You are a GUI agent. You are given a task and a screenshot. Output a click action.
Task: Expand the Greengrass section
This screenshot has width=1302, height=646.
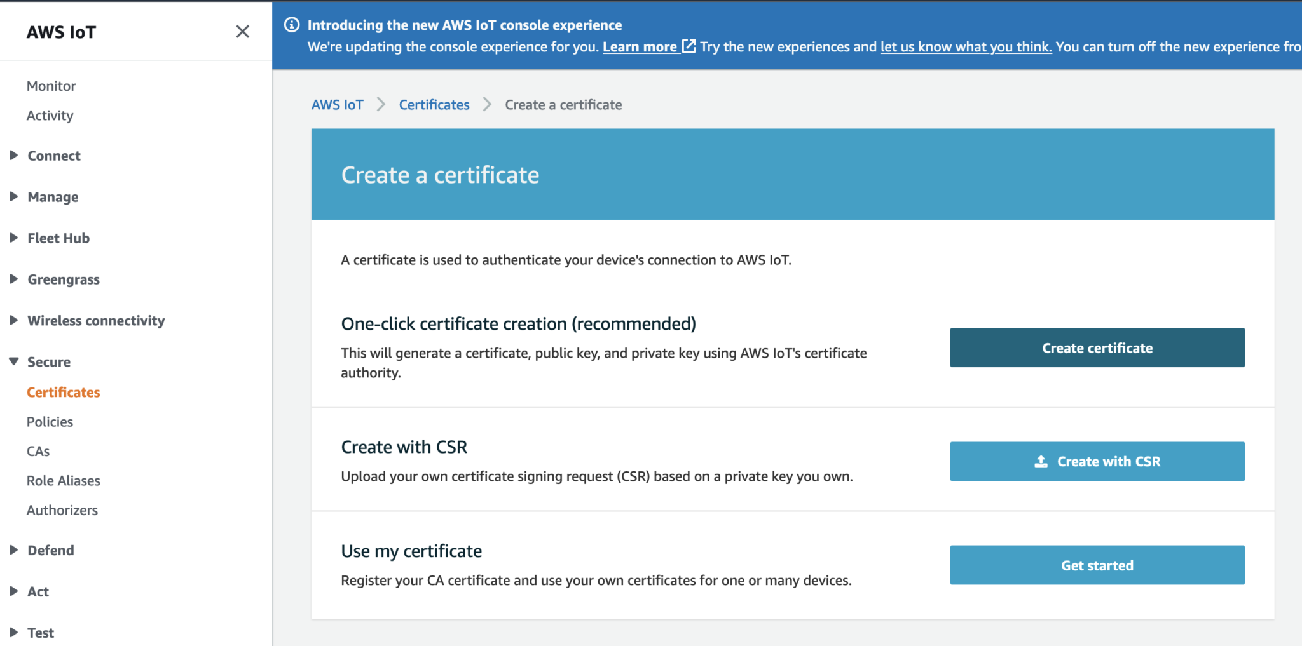click(x=13, y=279)
